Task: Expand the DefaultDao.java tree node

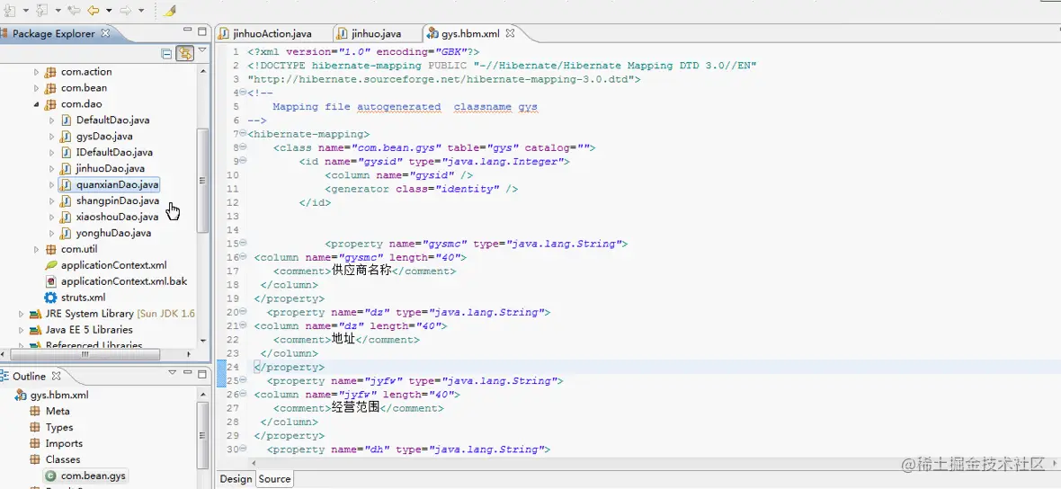Action: 51,120
